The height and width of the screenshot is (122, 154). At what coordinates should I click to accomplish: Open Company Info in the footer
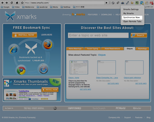click(114, 117)
